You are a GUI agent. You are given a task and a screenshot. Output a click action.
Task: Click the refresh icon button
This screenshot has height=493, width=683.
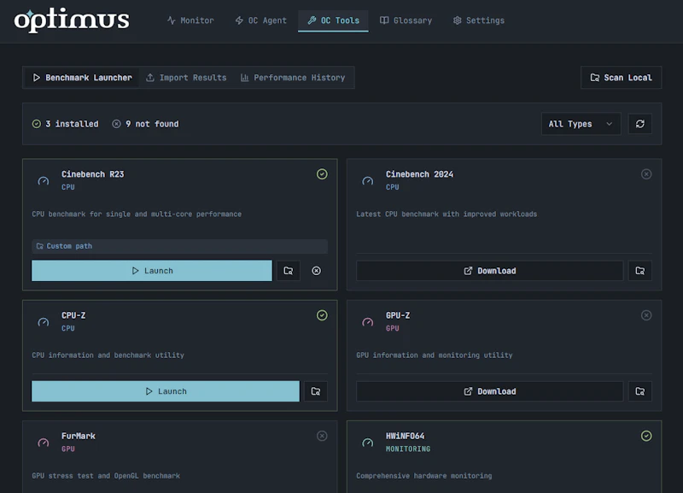(639, 124)
